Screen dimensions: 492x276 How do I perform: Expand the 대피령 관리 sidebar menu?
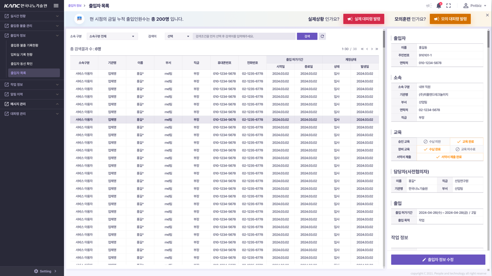32,114
